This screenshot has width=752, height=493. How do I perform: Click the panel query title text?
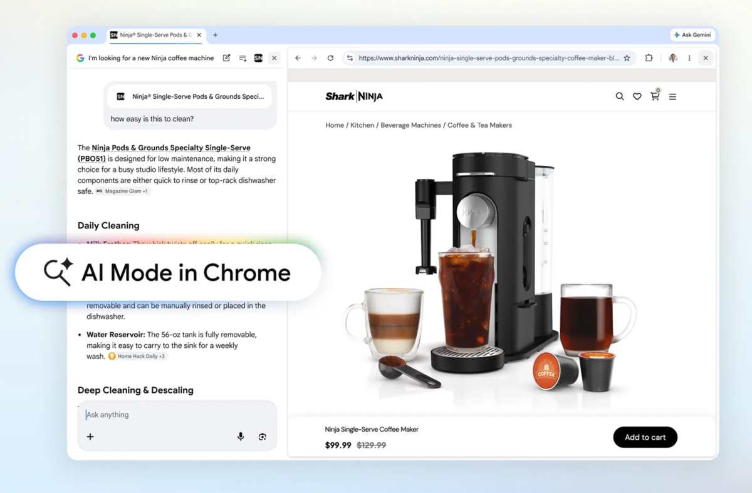click(x=151, y=58)
